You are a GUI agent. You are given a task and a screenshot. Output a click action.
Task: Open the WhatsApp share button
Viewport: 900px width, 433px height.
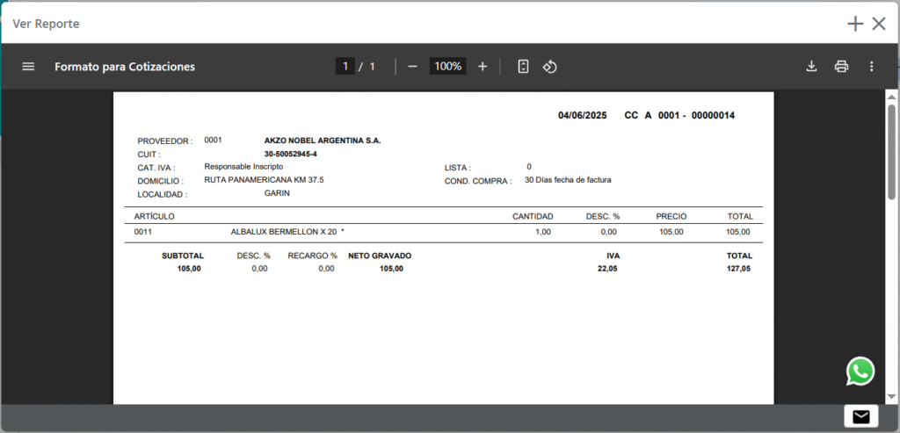(860, 372)
